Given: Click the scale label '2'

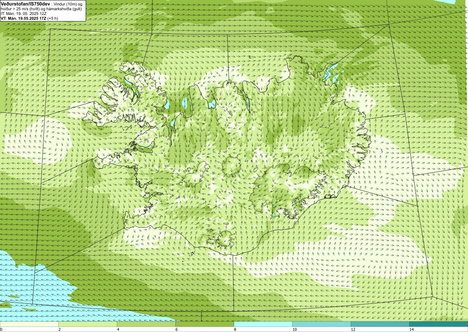Looking at the screenshot, I should 60,329.
